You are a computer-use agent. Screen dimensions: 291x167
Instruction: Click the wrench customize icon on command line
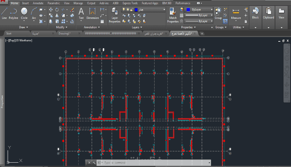click(94, 163)
